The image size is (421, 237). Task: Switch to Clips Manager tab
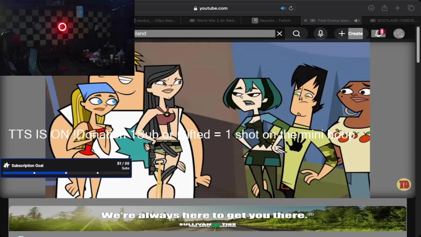pos(156,20)
